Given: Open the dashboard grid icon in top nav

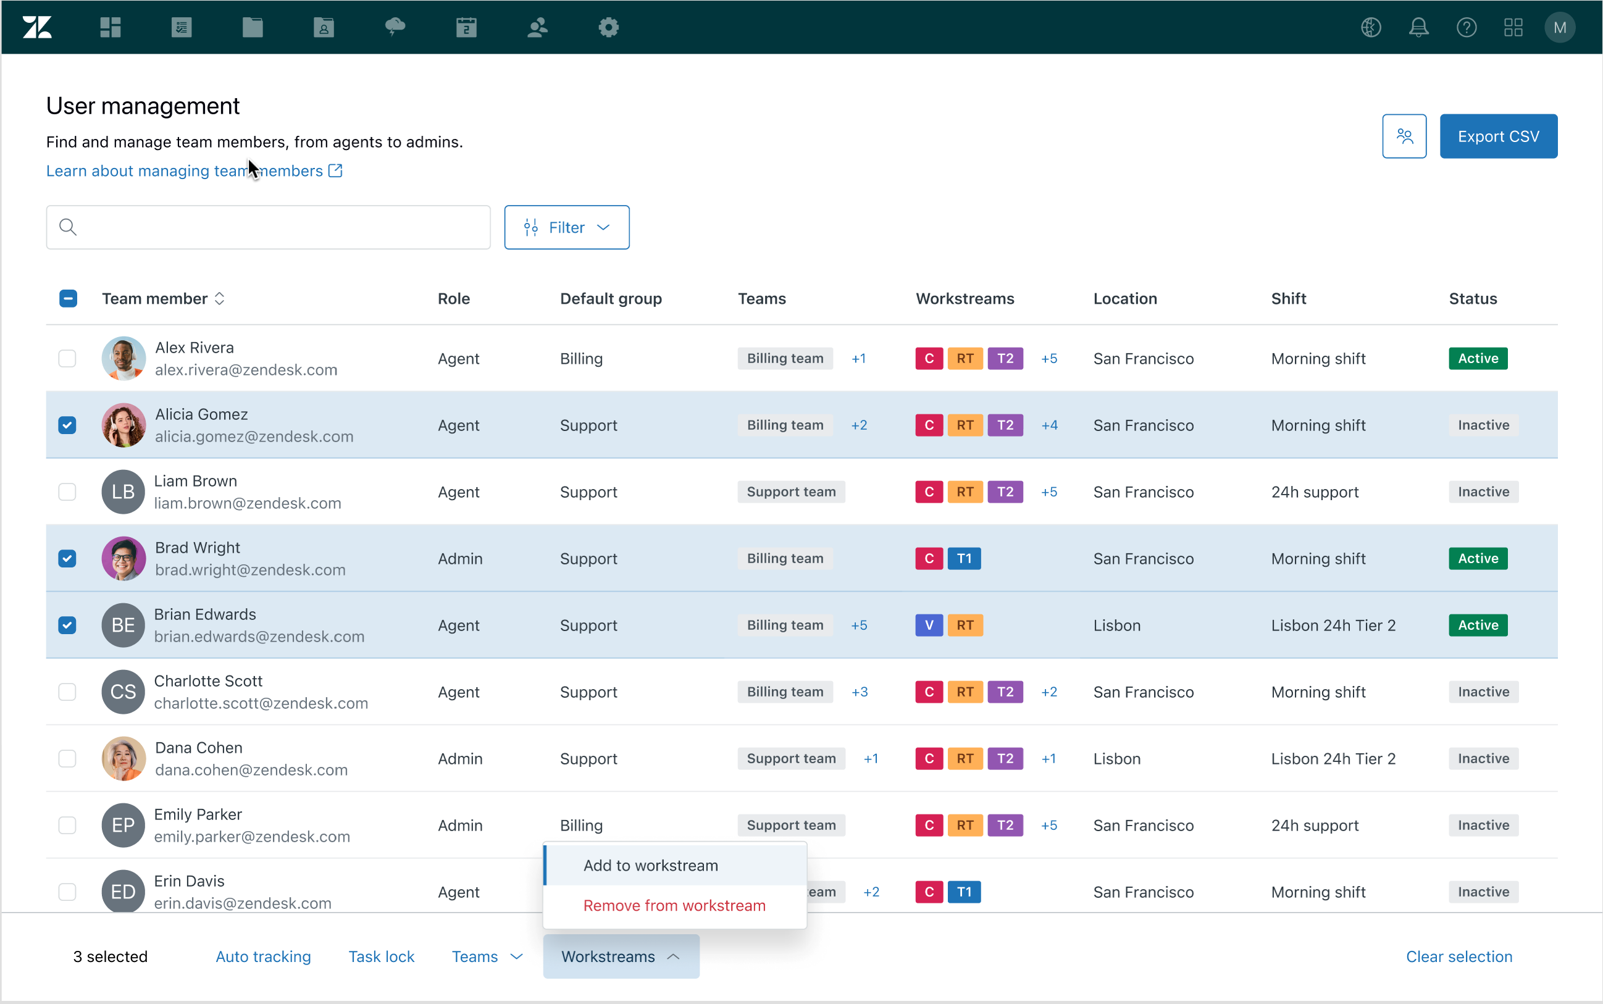Looking at the screenshot, I should click(111, 27).
